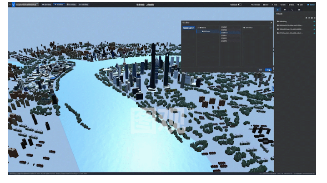Screen dimensions: 327x183
Task: Click the publish/send icon button in the top bar
Action: tap(283, 5)
